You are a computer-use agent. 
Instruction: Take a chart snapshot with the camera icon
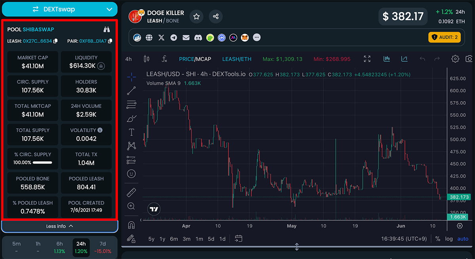point(469,59)
